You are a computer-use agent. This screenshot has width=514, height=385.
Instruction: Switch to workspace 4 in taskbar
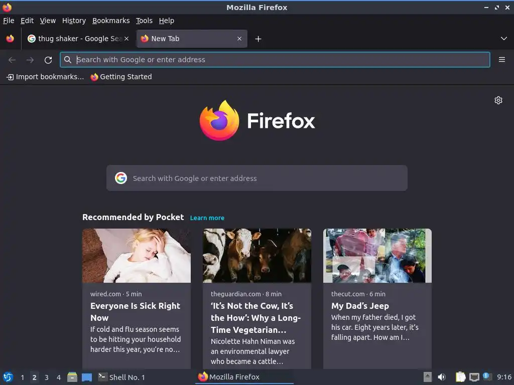coord(59,377)
